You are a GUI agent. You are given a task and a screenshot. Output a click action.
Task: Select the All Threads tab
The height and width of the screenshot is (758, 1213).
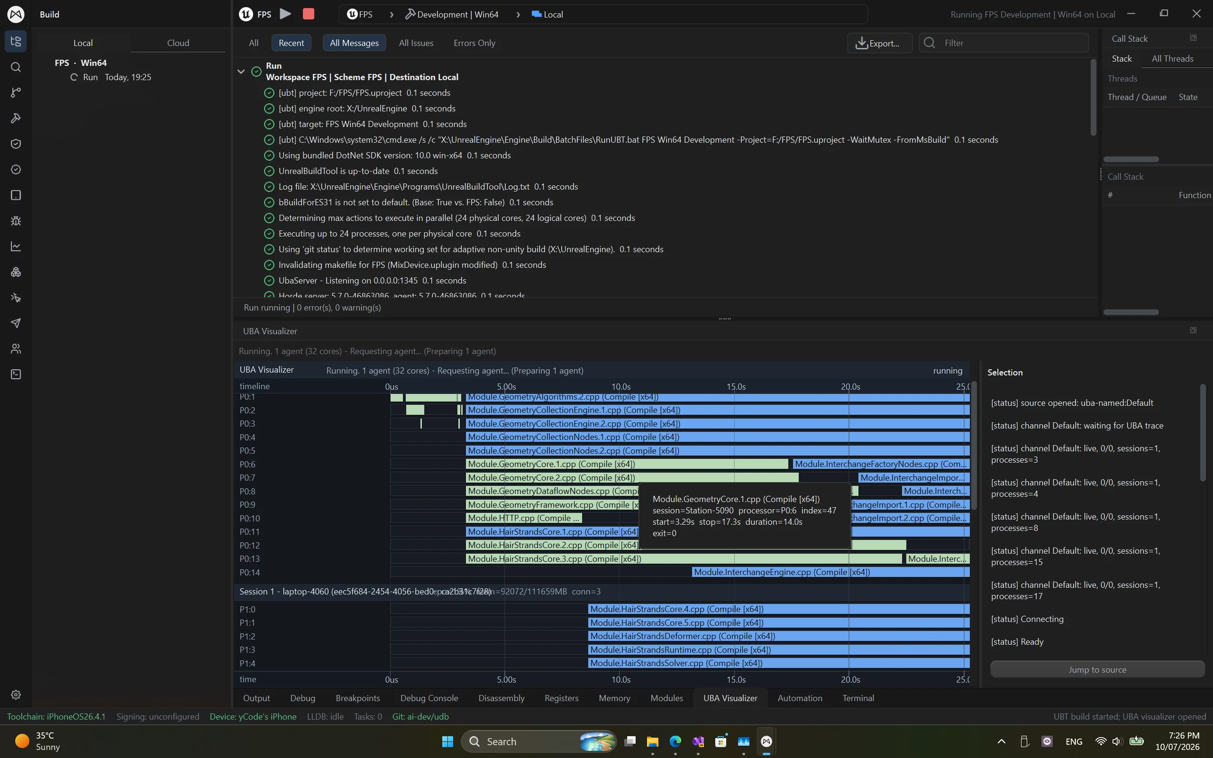click(1172, 59)
